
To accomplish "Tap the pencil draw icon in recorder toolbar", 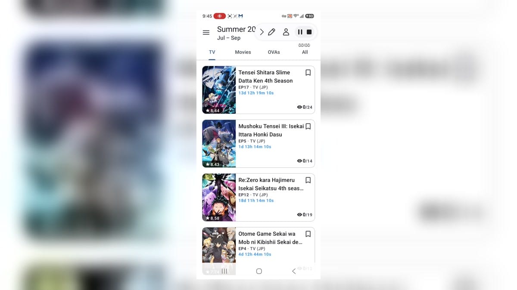I will pyautogui.click(x=271, y=32).
